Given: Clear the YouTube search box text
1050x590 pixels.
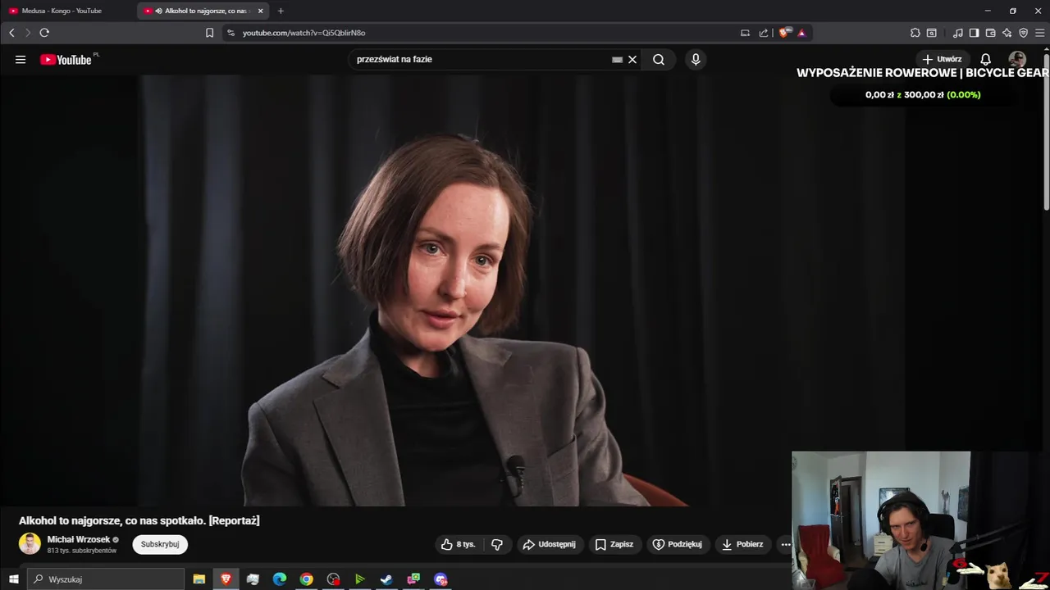Looking at the screenshot, I should pyautogui.click(x=632, y=59).
